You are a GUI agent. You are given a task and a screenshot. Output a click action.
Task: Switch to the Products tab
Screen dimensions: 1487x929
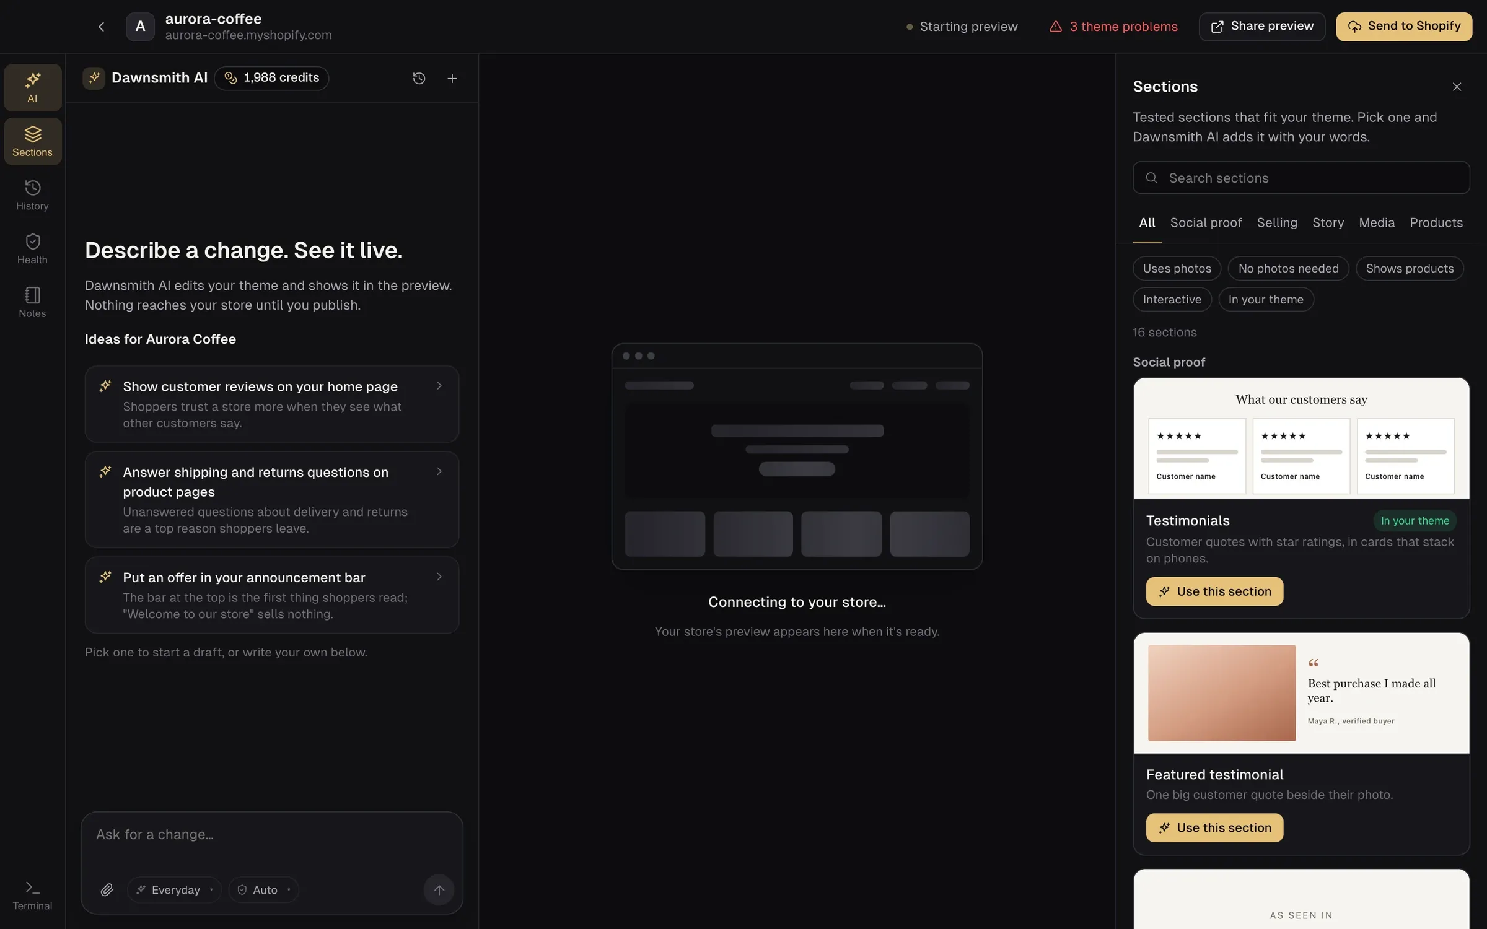1436,223
